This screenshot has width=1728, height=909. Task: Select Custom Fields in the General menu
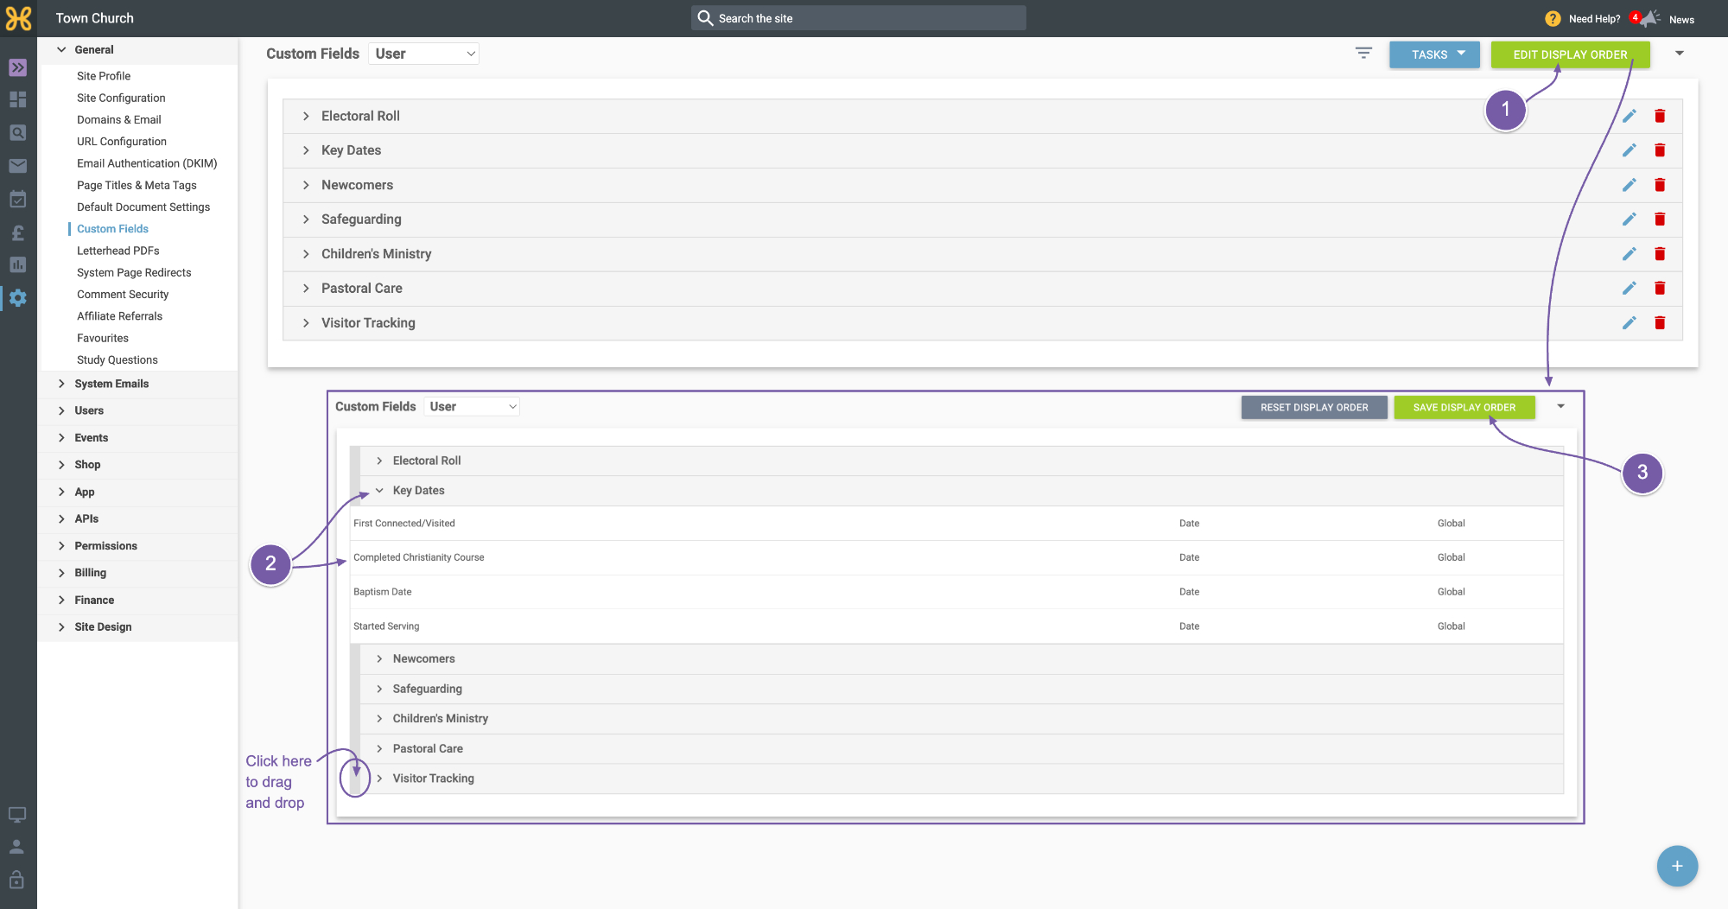[x=112, y=229]
